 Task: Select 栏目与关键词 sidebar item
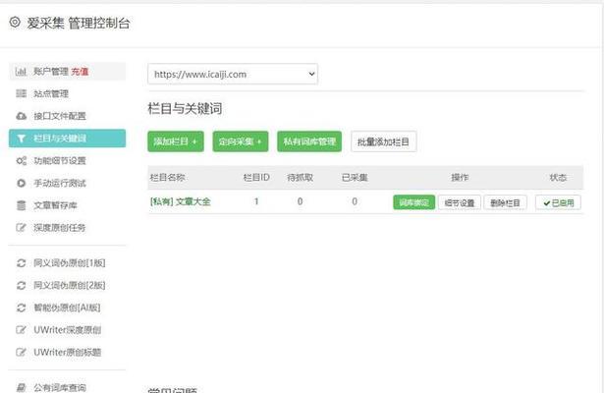(67, 139)
